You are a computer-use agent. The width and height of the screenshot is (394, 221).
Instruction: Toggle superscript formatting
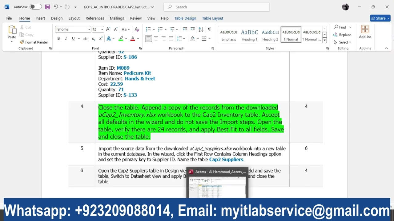pyautogui.click(x=101, y=39)
